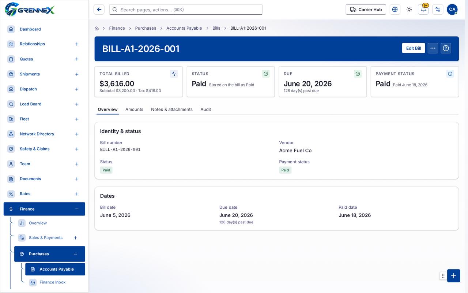Viewport: 468px width, 293px height.
Task: Open the more actions ellipsis button
Action: coord(433,48)
